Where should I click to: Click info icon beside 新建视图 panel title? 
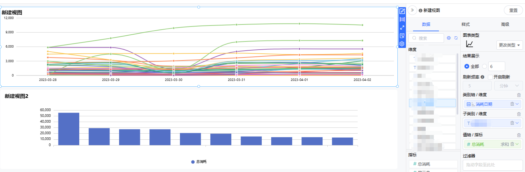[x=421, y=11]
